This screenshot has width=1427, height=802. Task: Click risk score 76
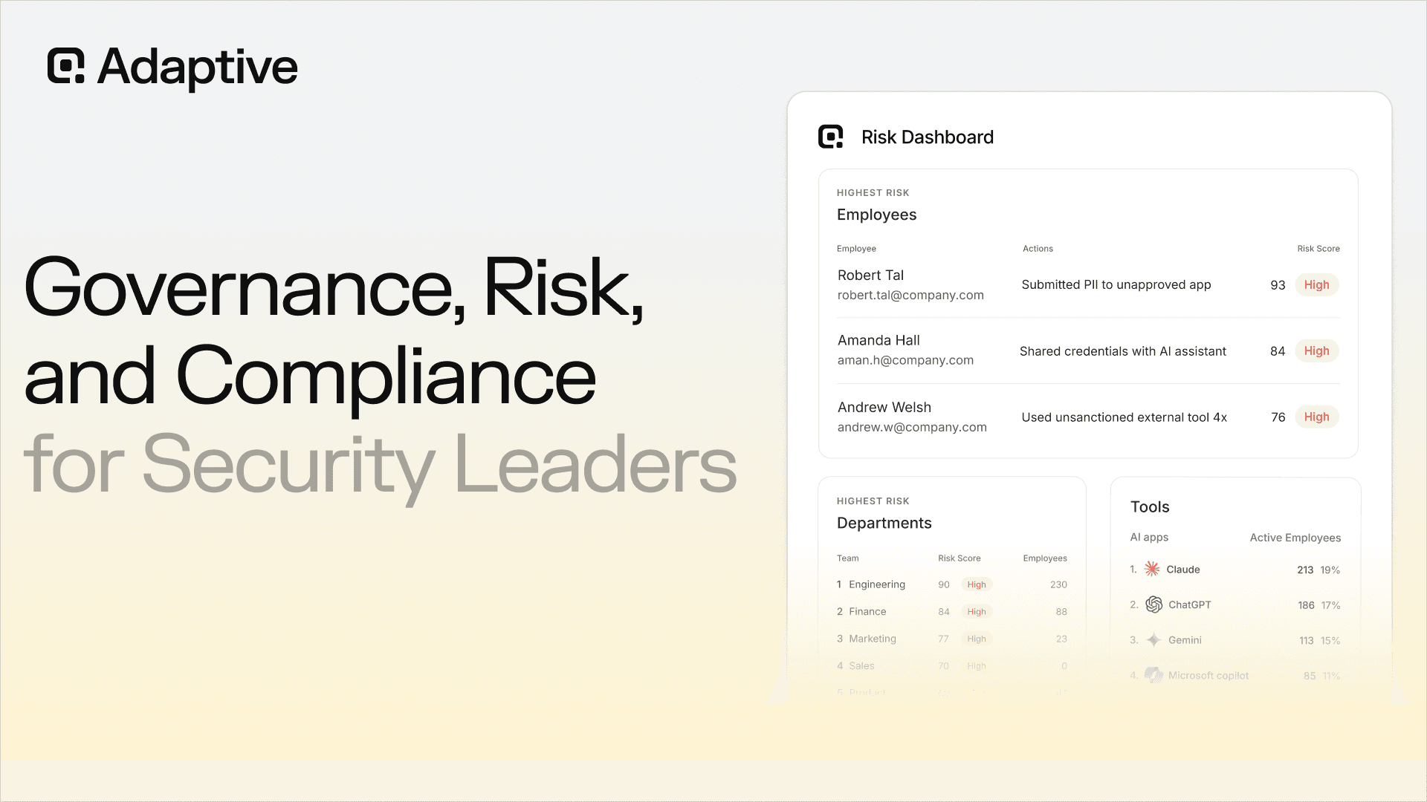click(1278, 417)
